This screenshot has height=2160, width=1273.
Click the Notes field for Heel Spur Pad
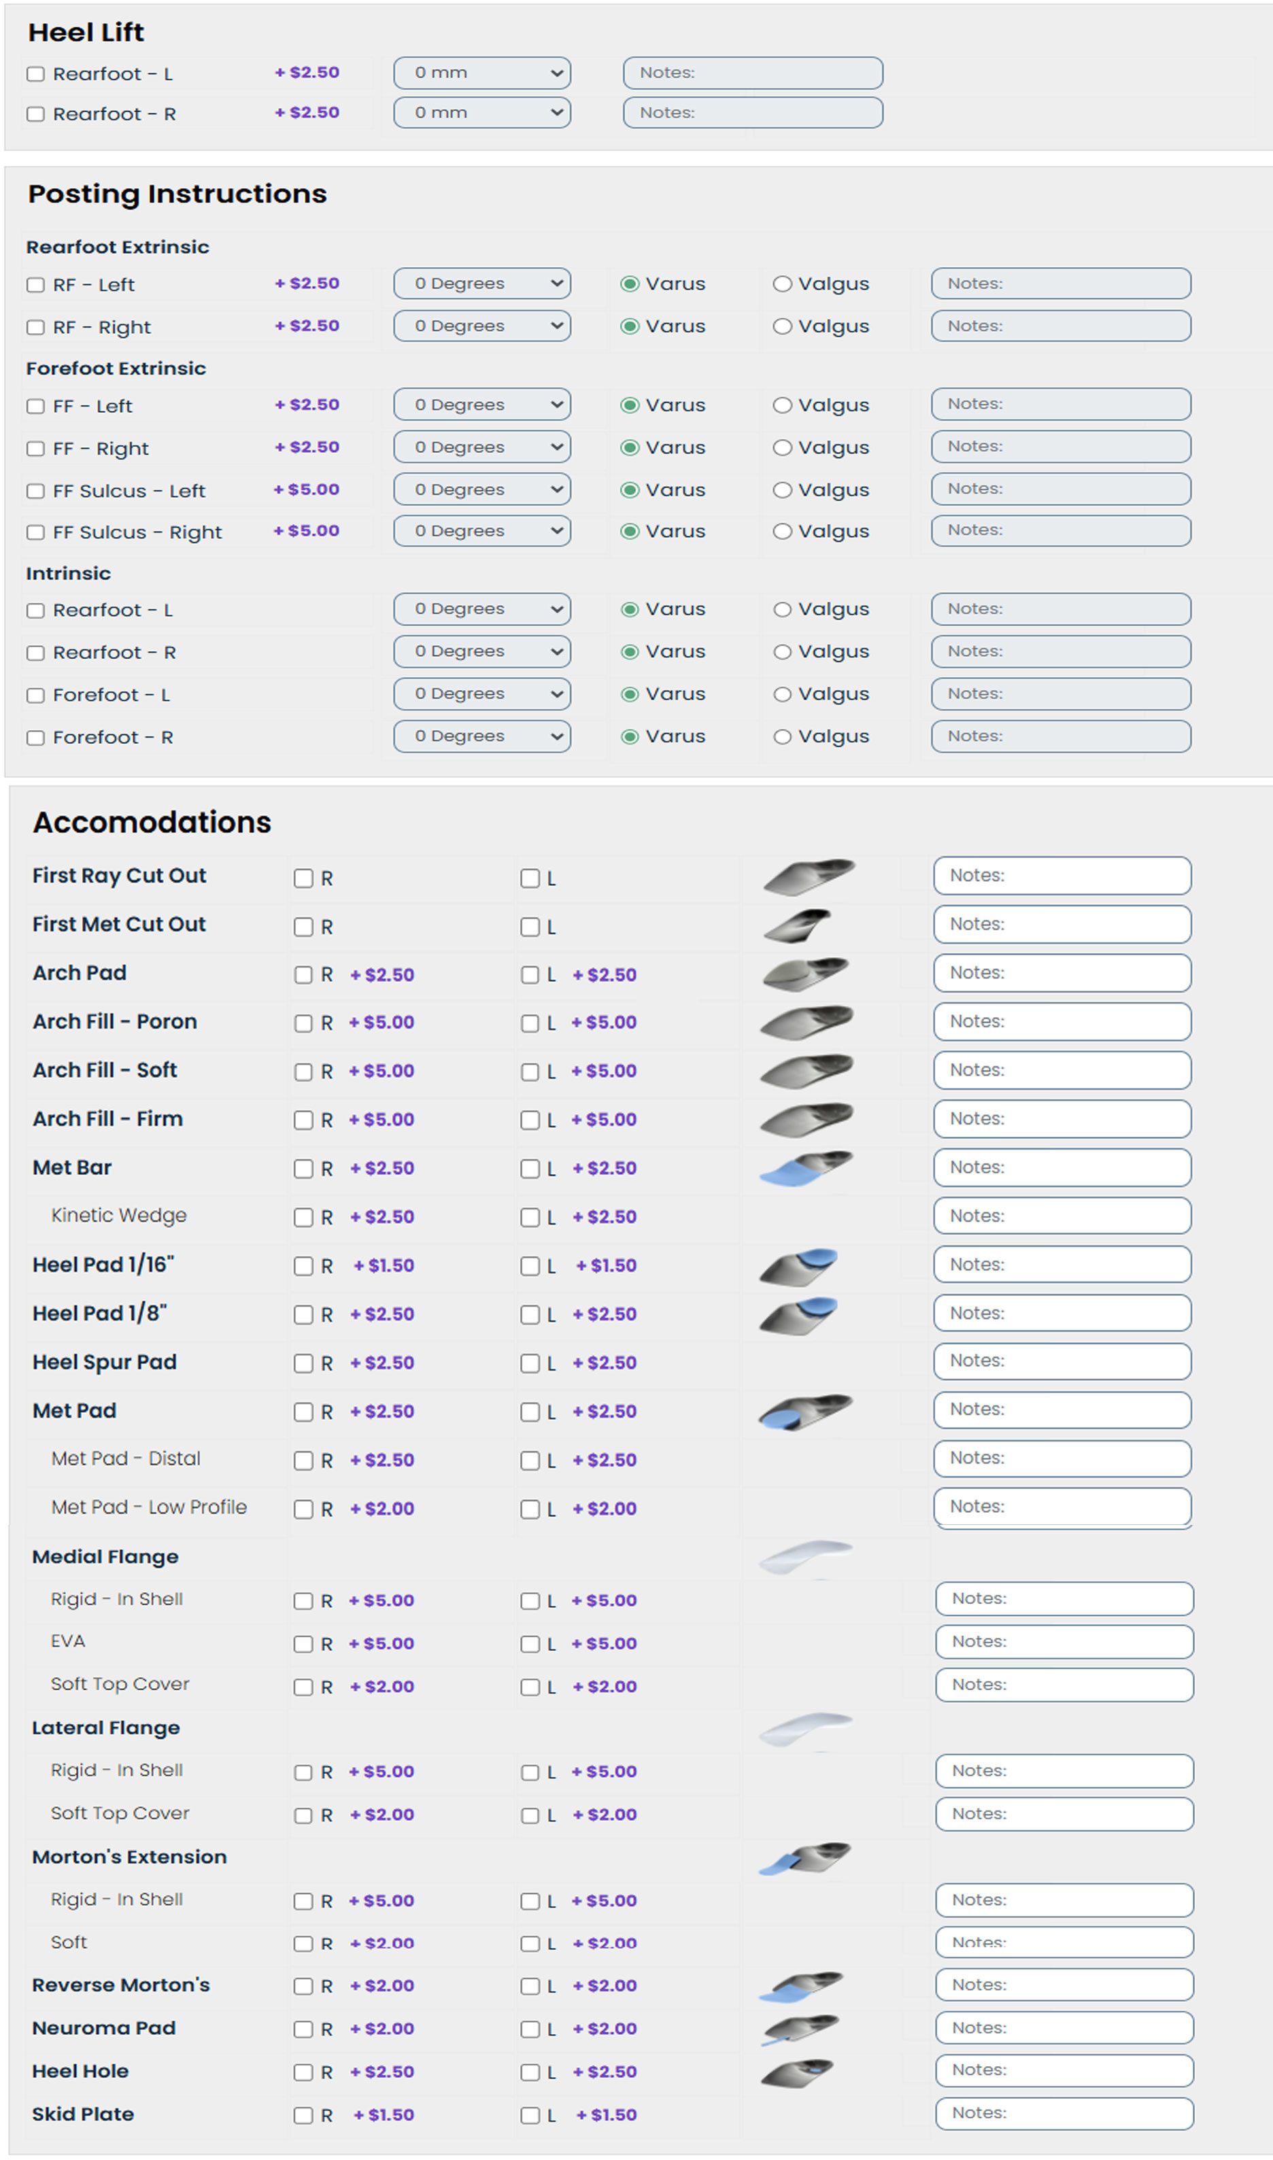1062,1362
